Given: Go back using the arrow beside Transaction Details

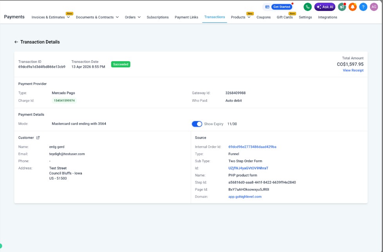Looking at the screenshot, I should [x=16, y=42].
